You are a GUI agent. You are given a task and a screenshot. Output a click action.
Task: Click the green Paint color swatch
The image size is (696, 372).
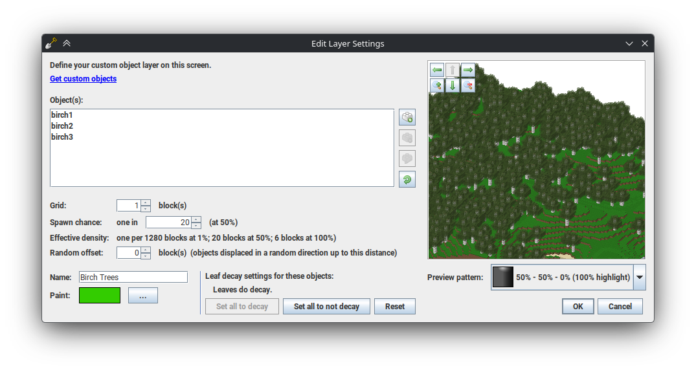click(x=100, y=295)
